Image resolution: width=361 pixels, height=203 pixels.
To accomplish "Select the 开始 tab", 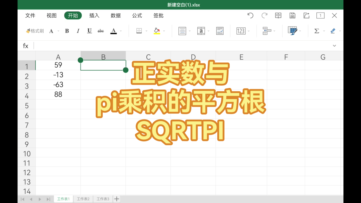I will 73,15.
